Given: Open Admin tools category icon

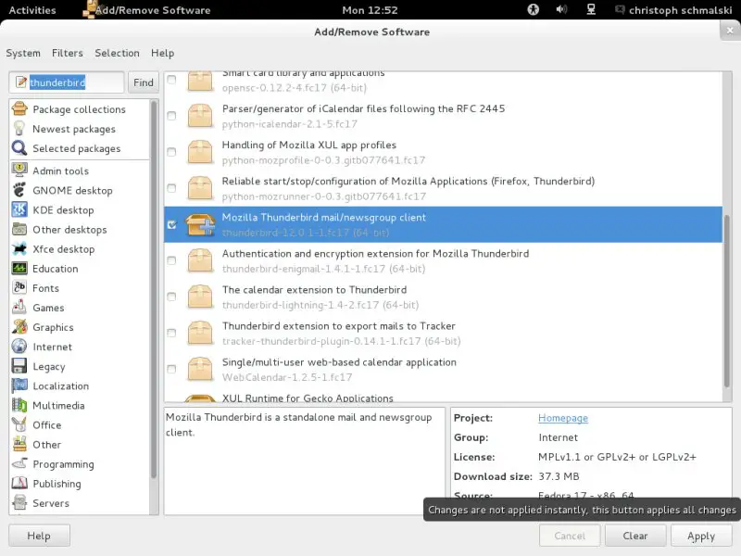Looking at the screenshot, I should point(19,171).
